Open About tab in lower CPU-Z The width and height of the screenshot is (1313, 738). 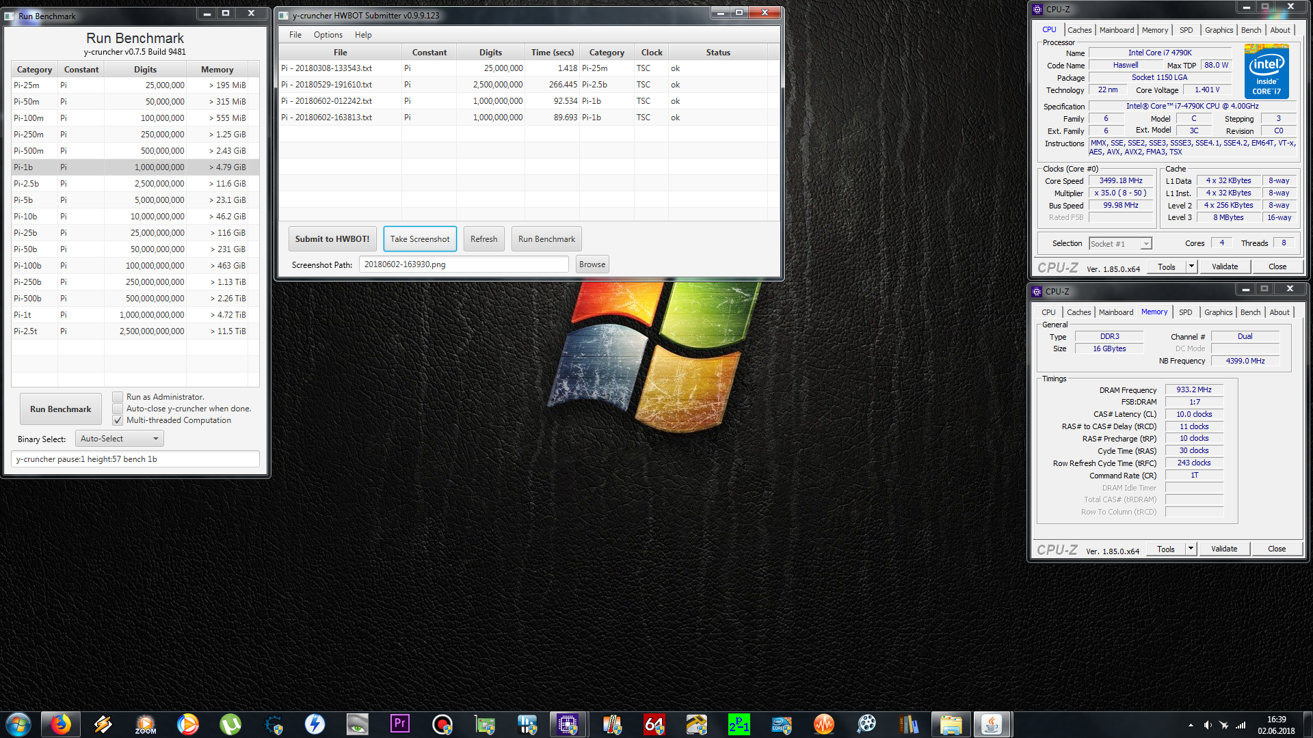point(1279,312)
